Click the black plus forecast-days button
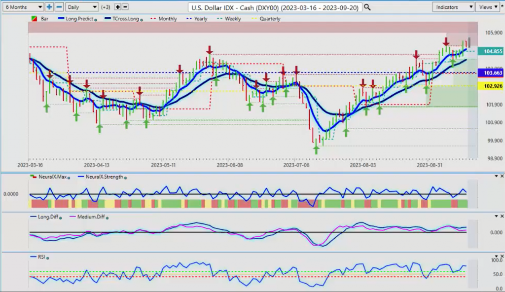The image size is (505, 292). click(117, 7)
